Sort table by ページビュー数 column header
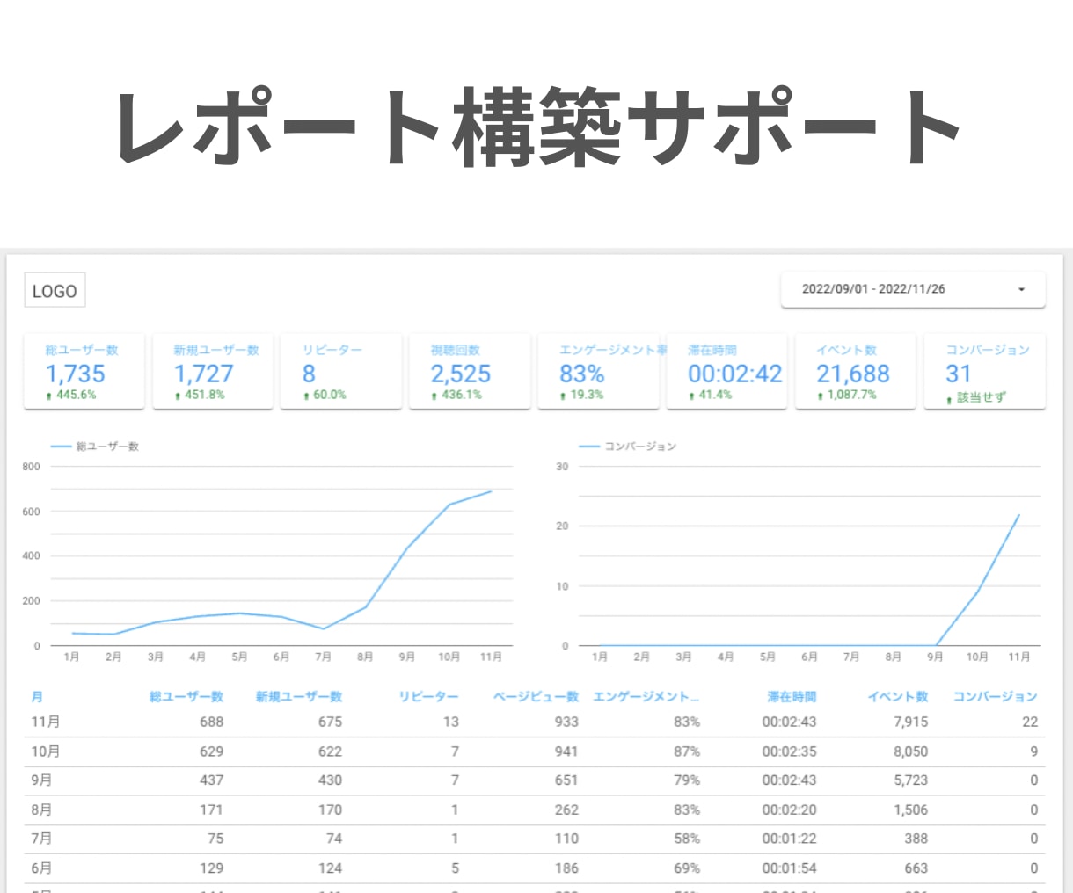The image size is (1073, 893). [536, 696]
